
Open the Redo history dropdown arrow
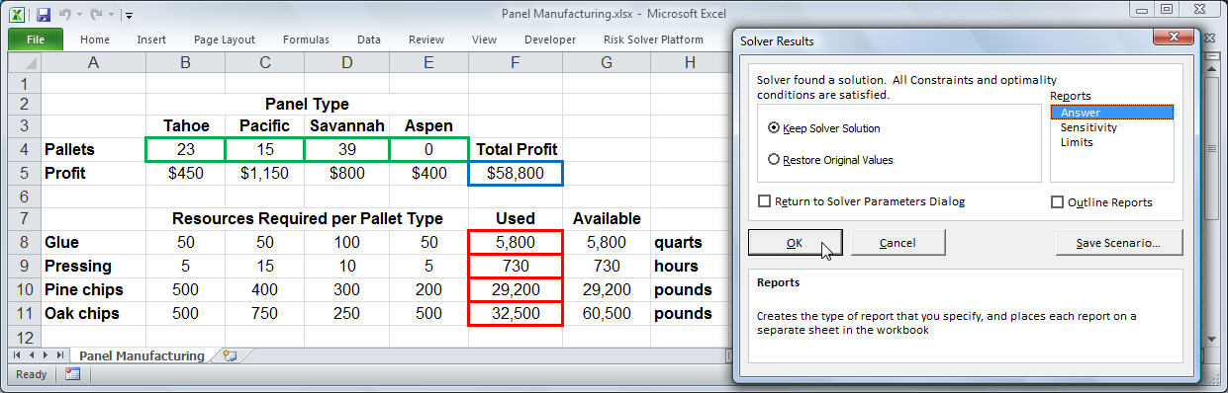(x=111, y=15)
